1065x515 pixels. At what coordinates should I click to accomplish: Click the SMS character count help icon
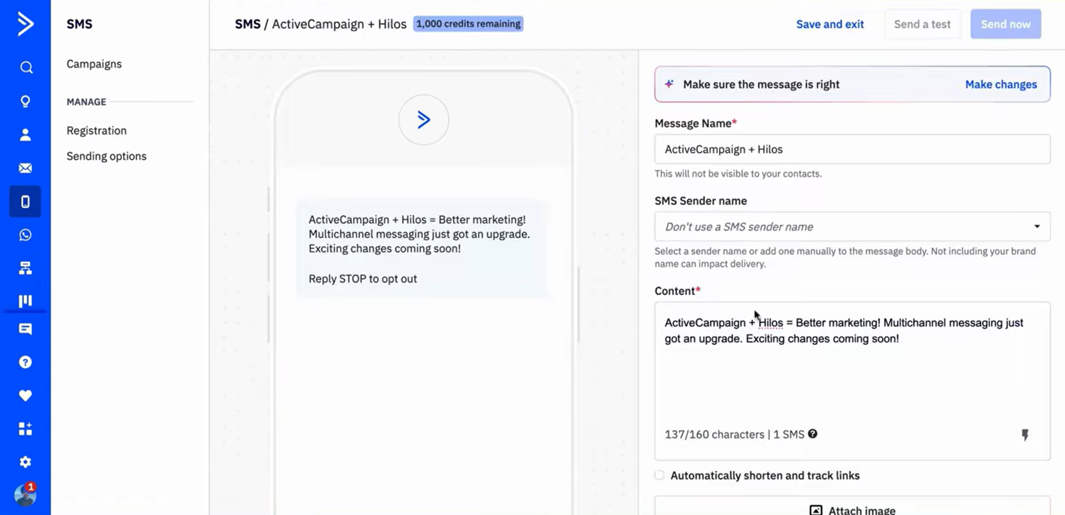tap(813, 434)
